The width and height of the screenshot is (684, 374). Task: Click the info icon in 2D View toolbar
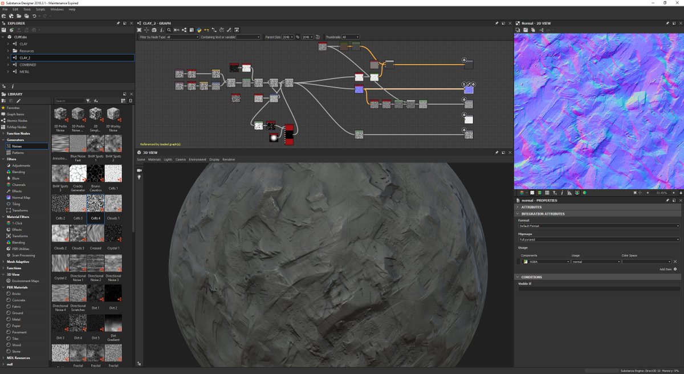(561, 193)
